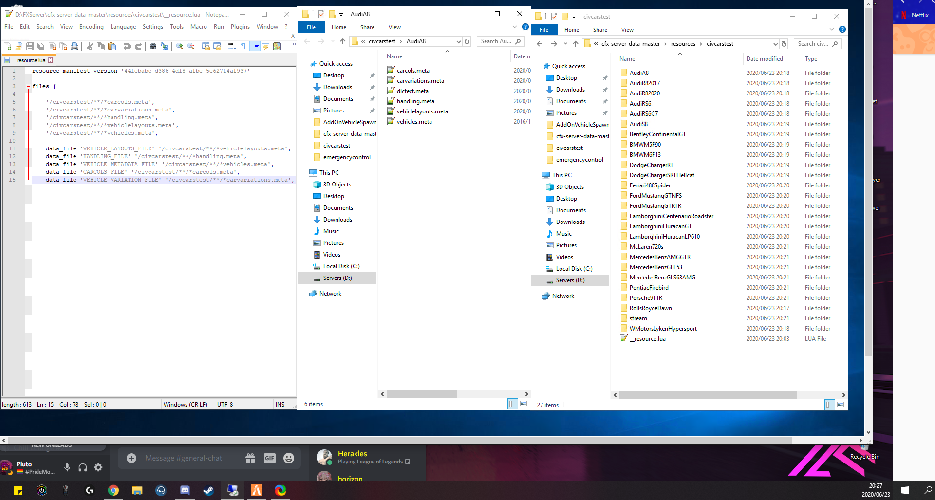Expand hidden Notepad++ toolbar items chevron

(294, 44)
